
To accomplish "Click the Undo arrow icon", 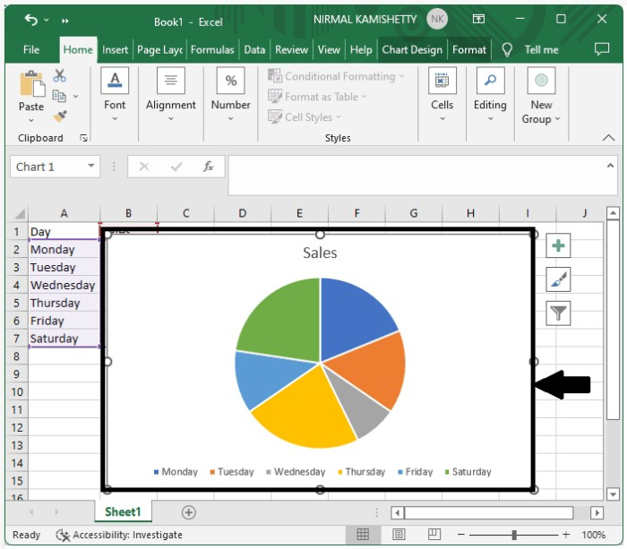I will click(30, 19).
